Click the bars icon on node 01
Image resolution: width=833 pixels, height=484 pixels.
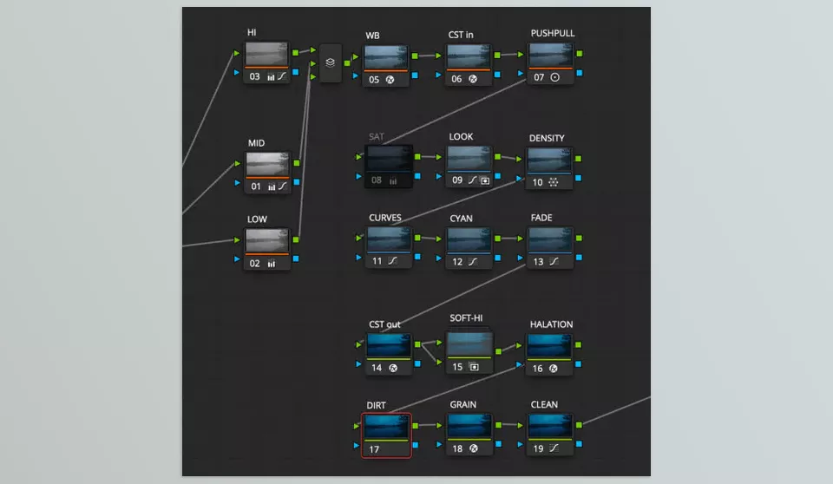[x=272, y=187]
